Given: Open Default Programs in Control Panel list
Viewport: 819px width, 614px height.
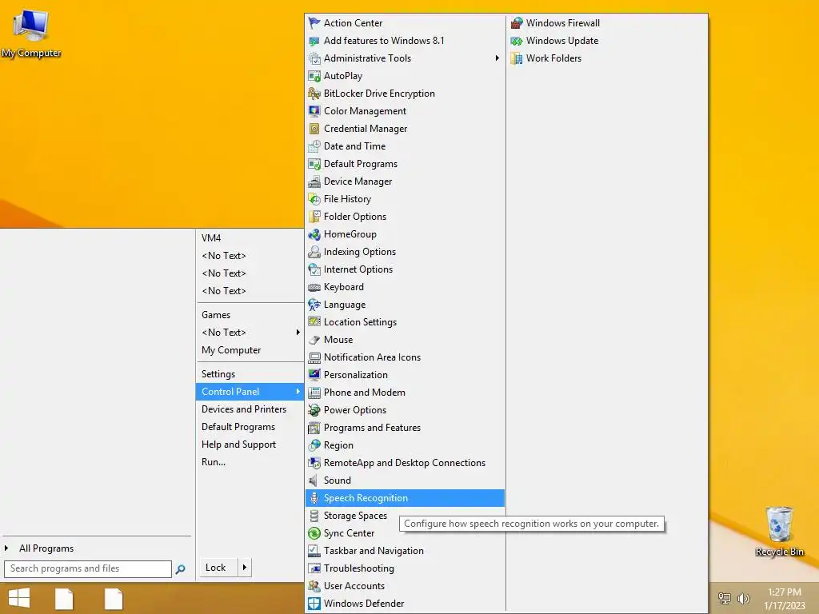Looking at the screenshot, I should point(405,164).
